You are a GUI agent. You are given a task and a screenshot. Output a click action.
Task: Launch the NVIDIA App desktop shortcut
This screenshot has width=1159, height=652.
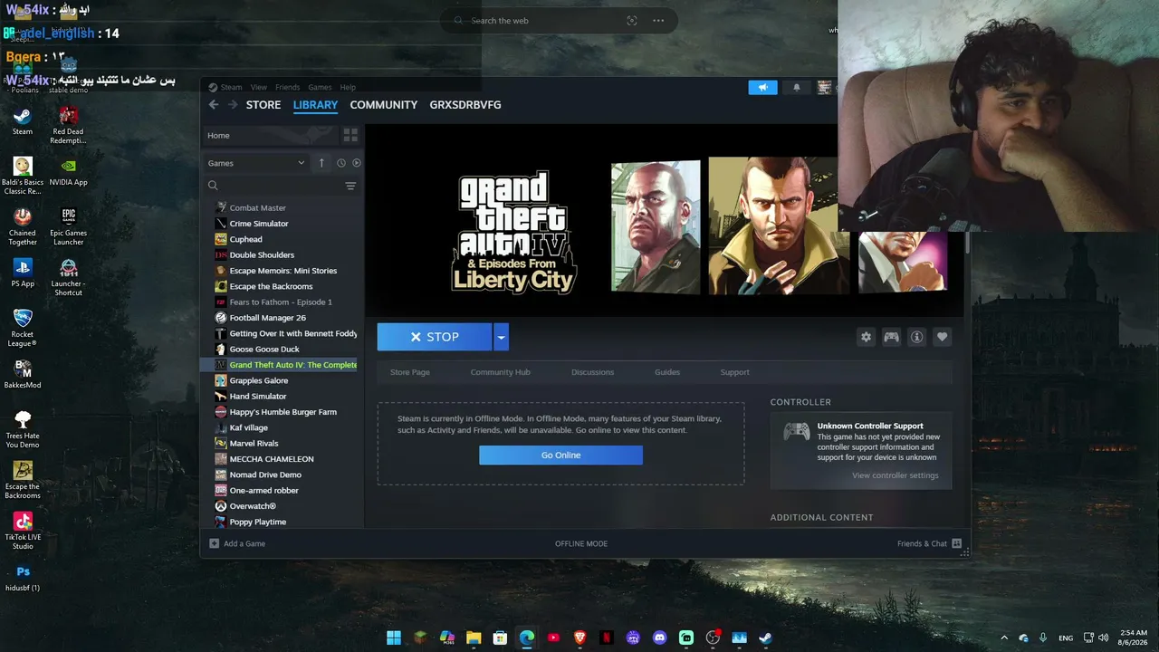click(68, 171)
